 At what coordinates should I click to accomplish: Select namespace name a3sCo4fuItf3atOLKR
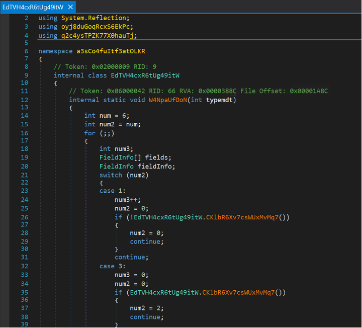coord(111,51)
